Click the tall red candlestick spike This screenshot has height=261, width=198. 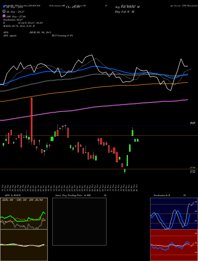coord(32,119)
